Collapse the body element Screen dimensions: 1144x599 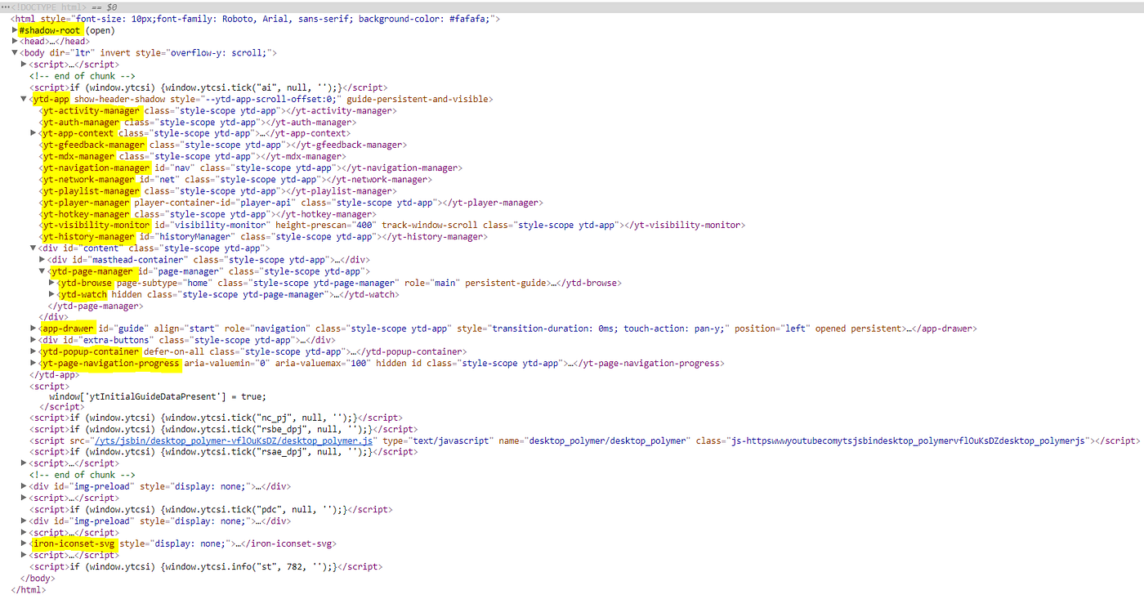(15, 52)
